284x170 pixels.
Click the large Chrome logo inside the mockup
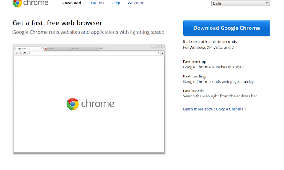(90, 104)
